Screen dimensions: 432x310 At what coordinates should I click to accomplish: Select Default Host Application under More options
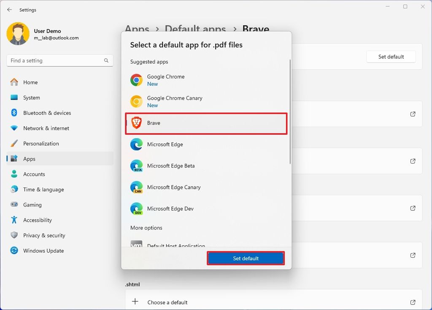click(175, 246)
